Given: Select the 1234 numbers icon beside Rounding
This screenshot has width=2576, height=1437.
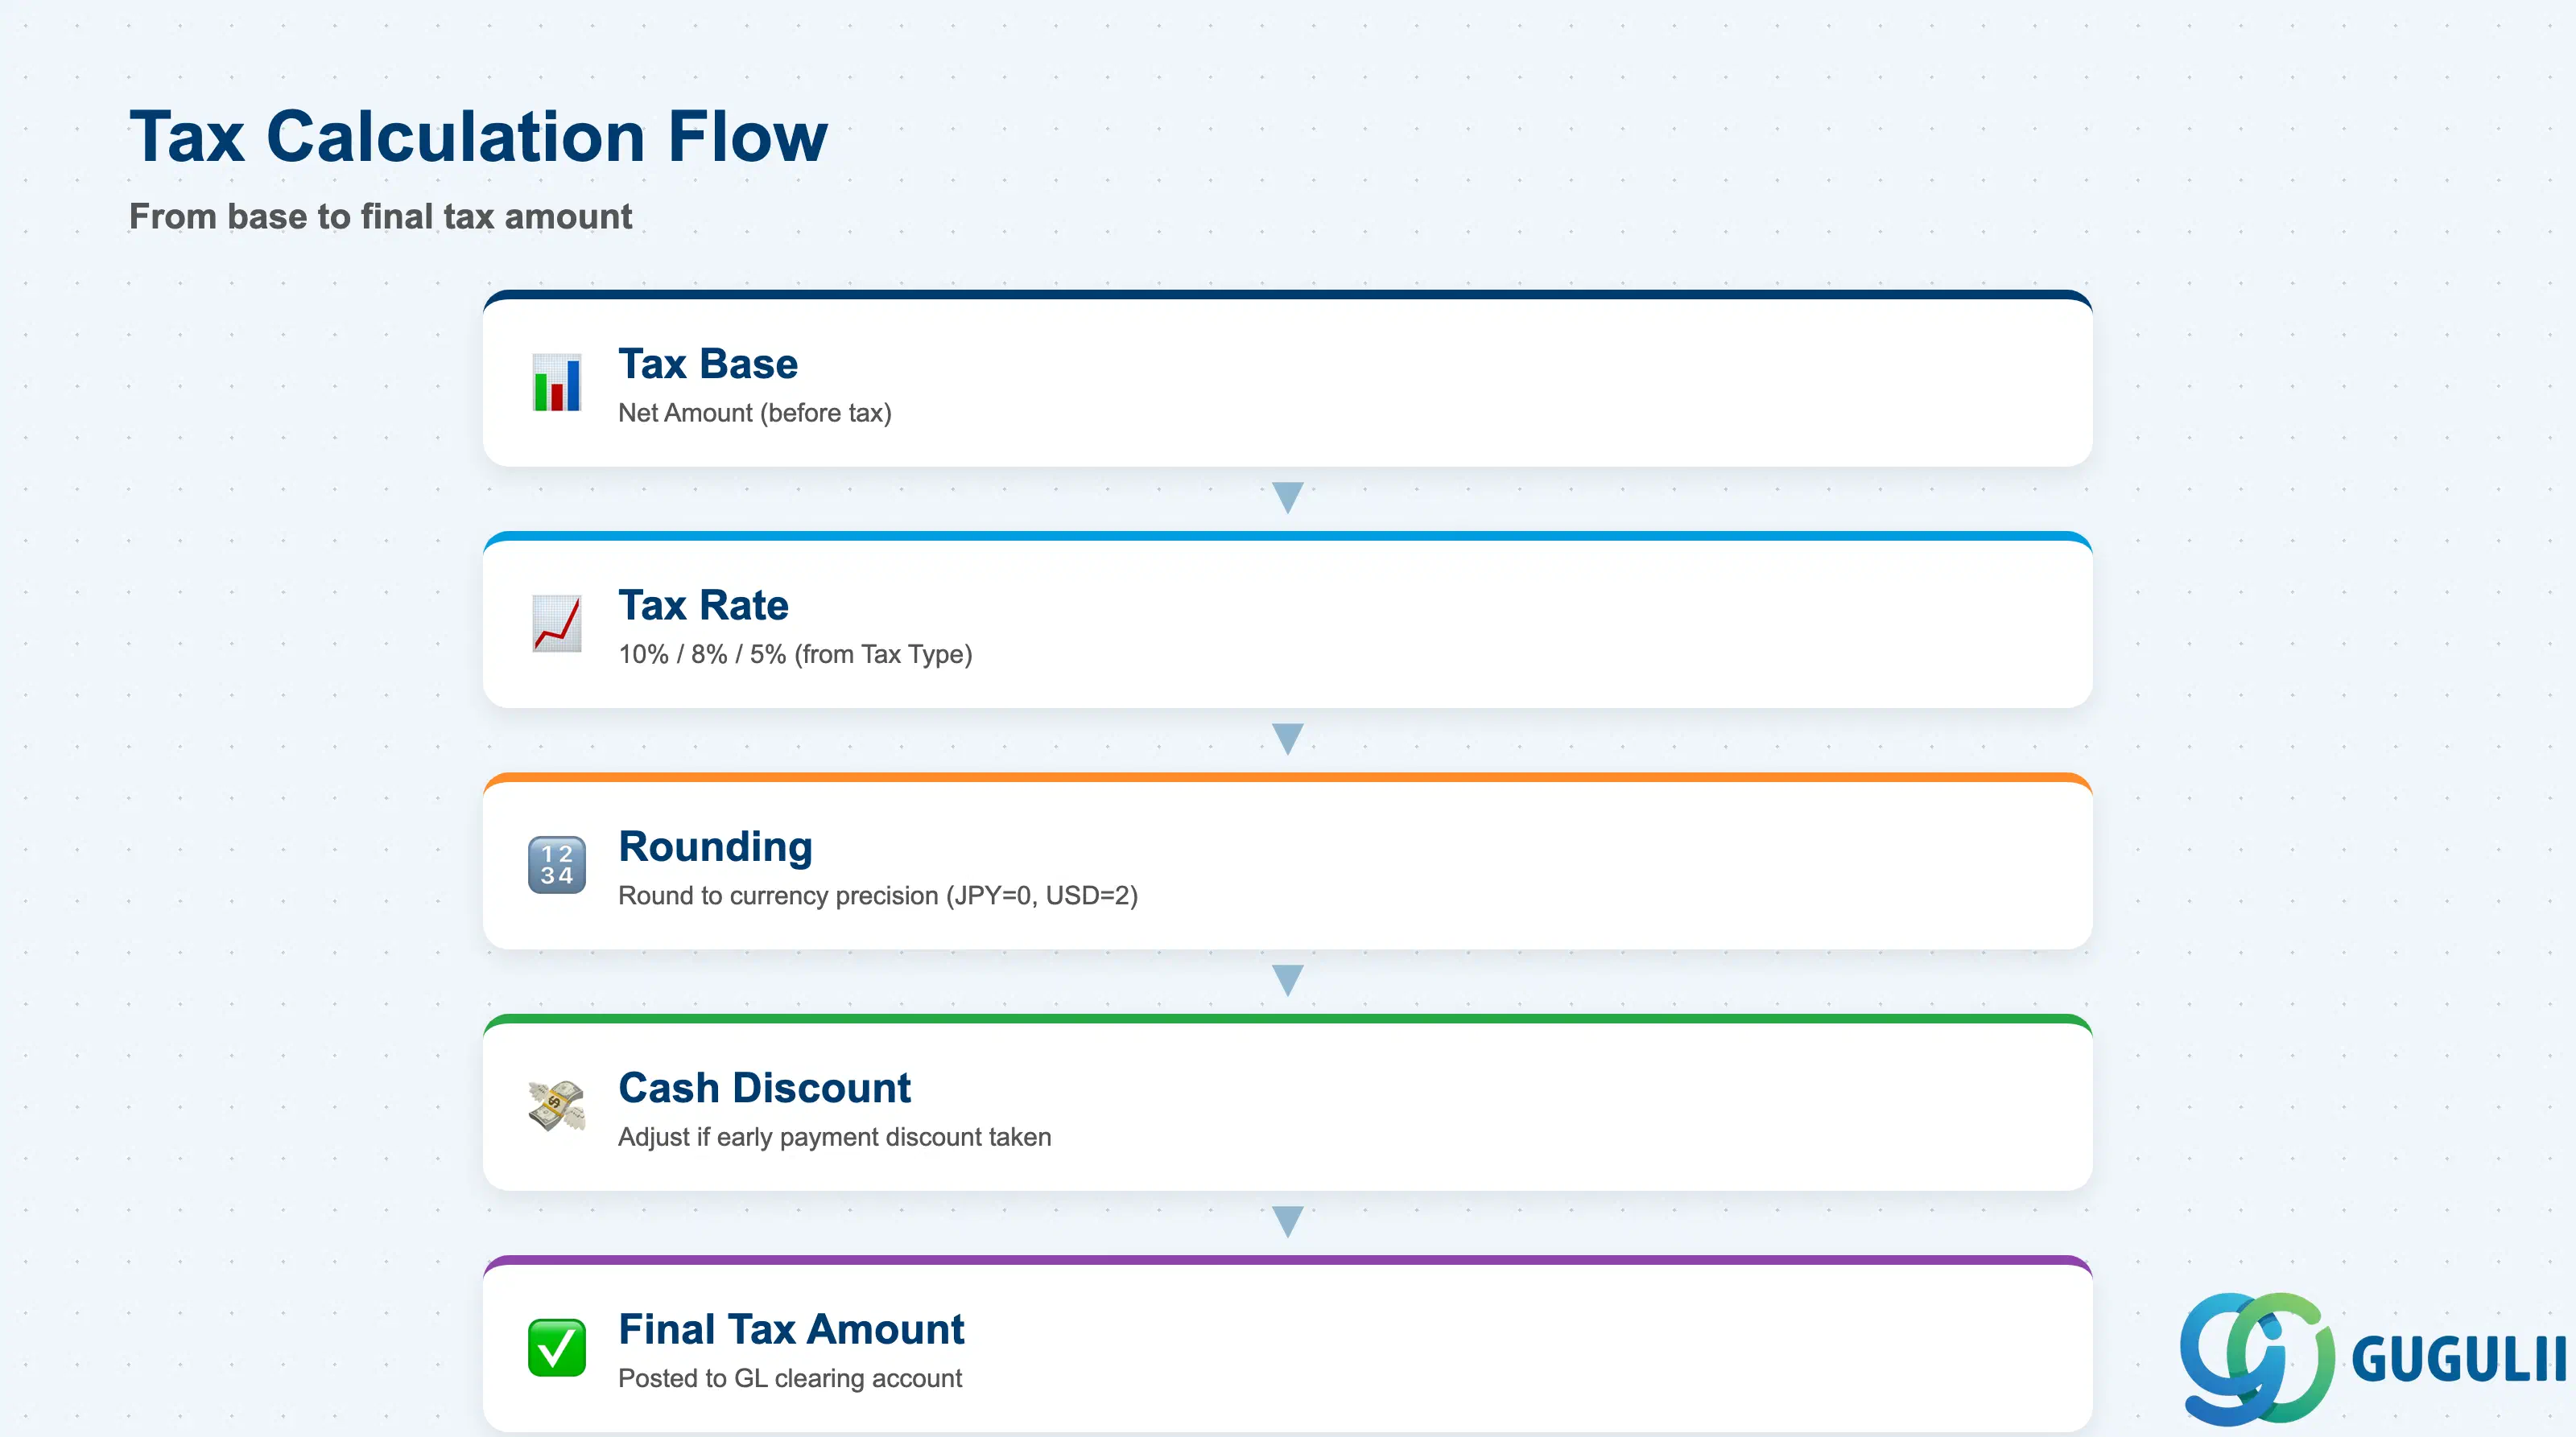Looking at the screenshot, I should [x=557, y=864].
